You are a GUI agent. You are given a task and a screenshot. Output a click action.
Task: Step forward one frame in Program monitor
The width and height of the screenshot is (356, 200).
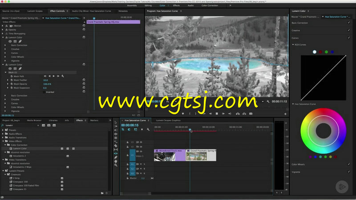223,114
